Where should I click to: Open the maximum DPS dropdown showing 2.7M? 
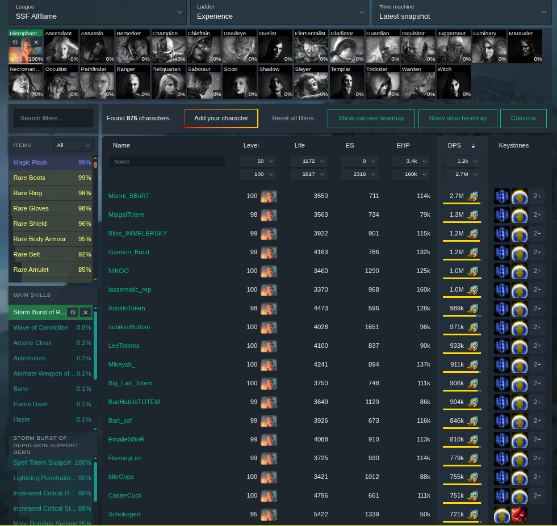462,174
